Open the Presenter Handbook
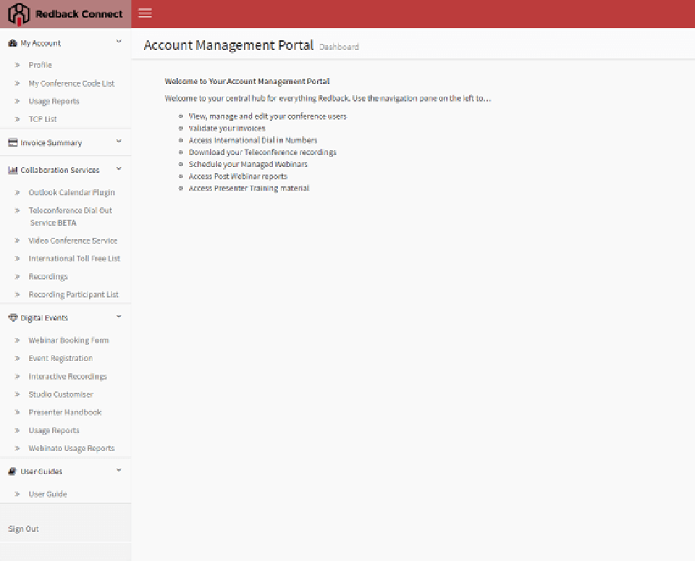695x561 pixels. pyautogui.click(x=65, y=412)
